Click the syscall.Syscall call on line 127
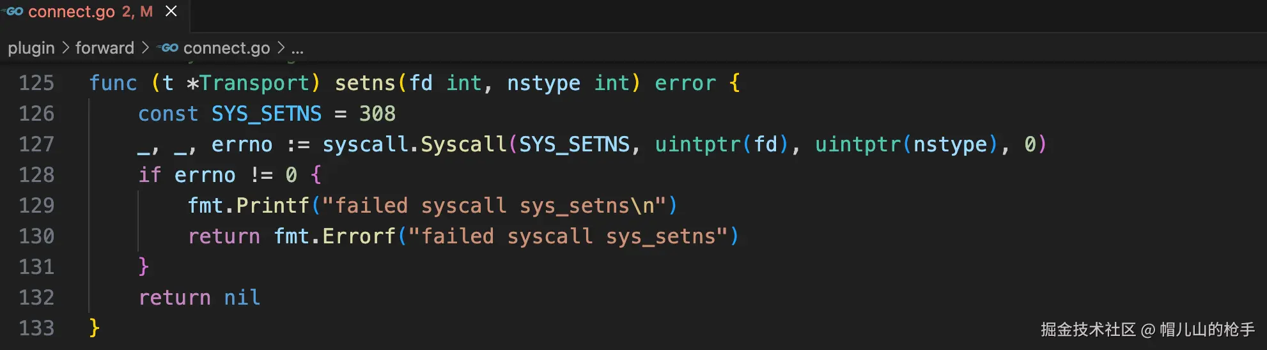This screenshot has width=1267, height=350. click(414, 144)
